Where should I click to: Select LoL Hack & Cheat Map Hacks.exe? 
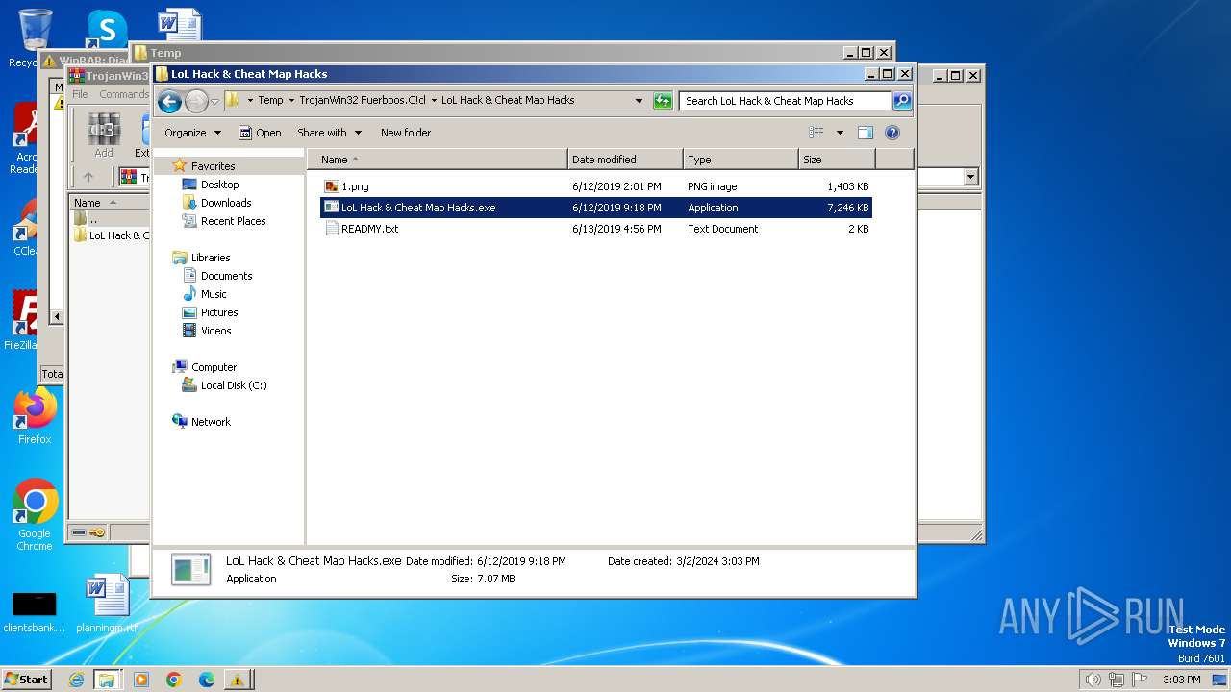[596, 208]
